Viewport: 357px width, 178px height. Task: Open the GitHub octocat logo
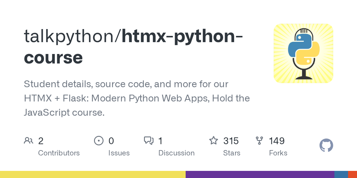(326, 145)
